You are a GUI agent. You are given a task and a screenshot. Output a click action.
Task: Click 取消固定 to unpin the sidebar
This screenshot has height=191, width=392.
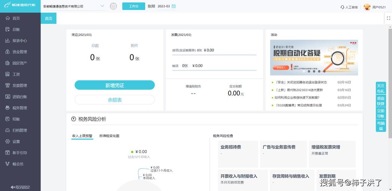tap(20, 187)
